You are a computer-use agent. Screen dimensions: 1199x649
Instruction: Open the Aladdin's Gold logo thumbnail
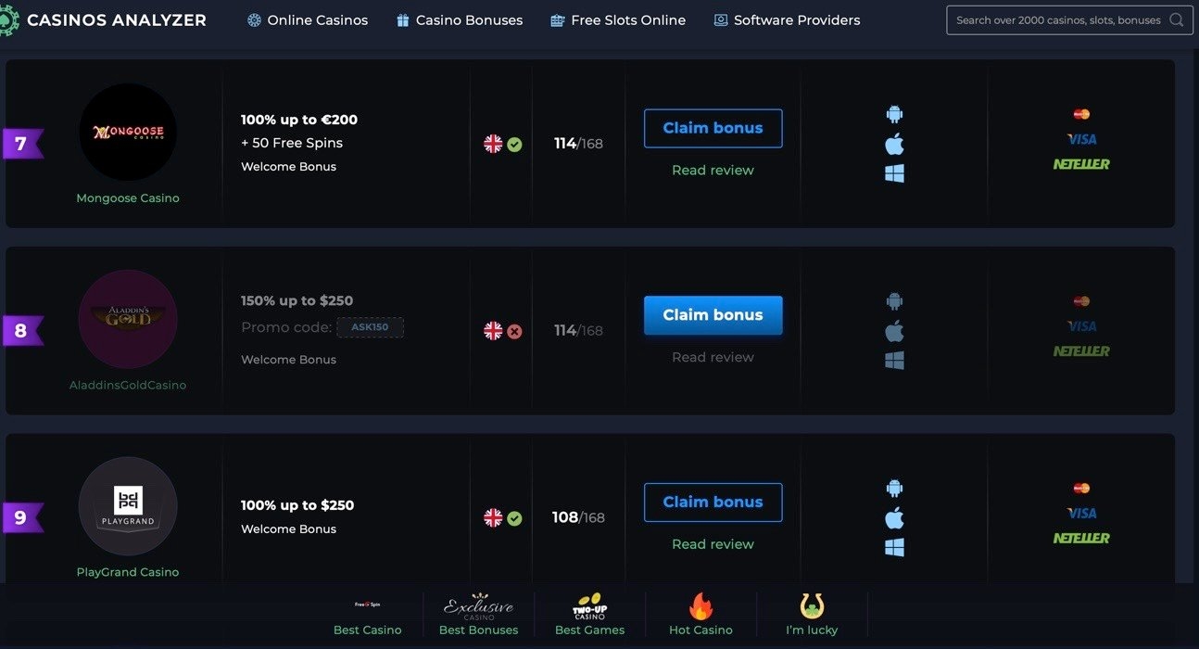pyautogui.click(x=128, y=319)
